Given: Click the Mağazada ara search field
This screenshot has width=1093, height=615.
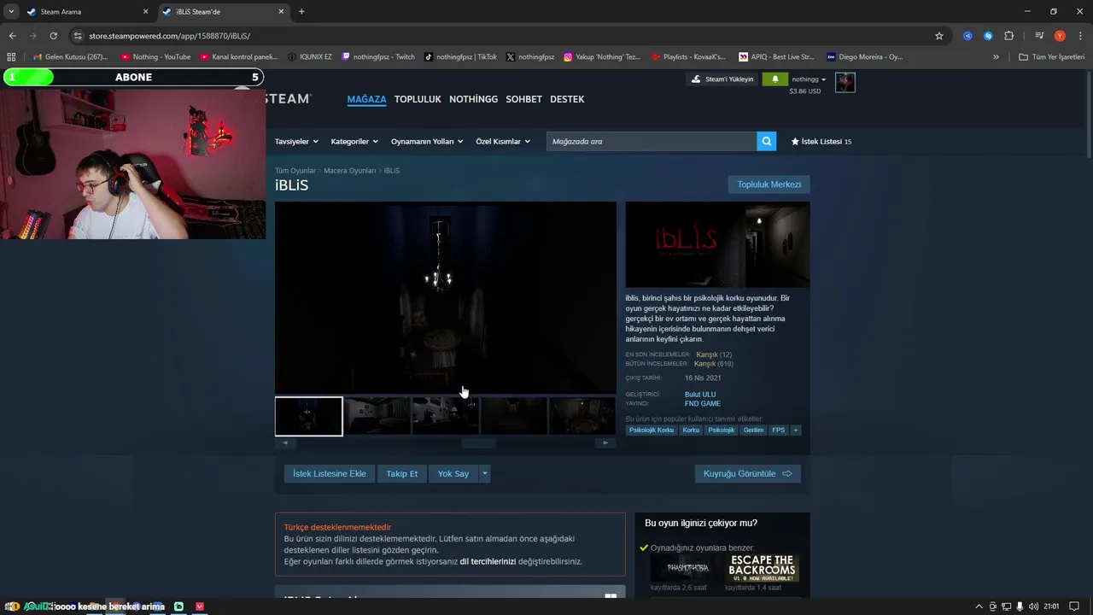Looking at the screenshot, I should (x=652, y=142).
